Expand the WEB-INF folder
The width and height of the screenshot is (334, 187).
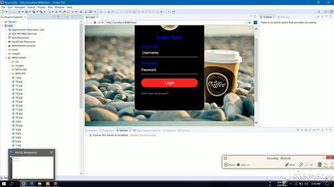9,74
